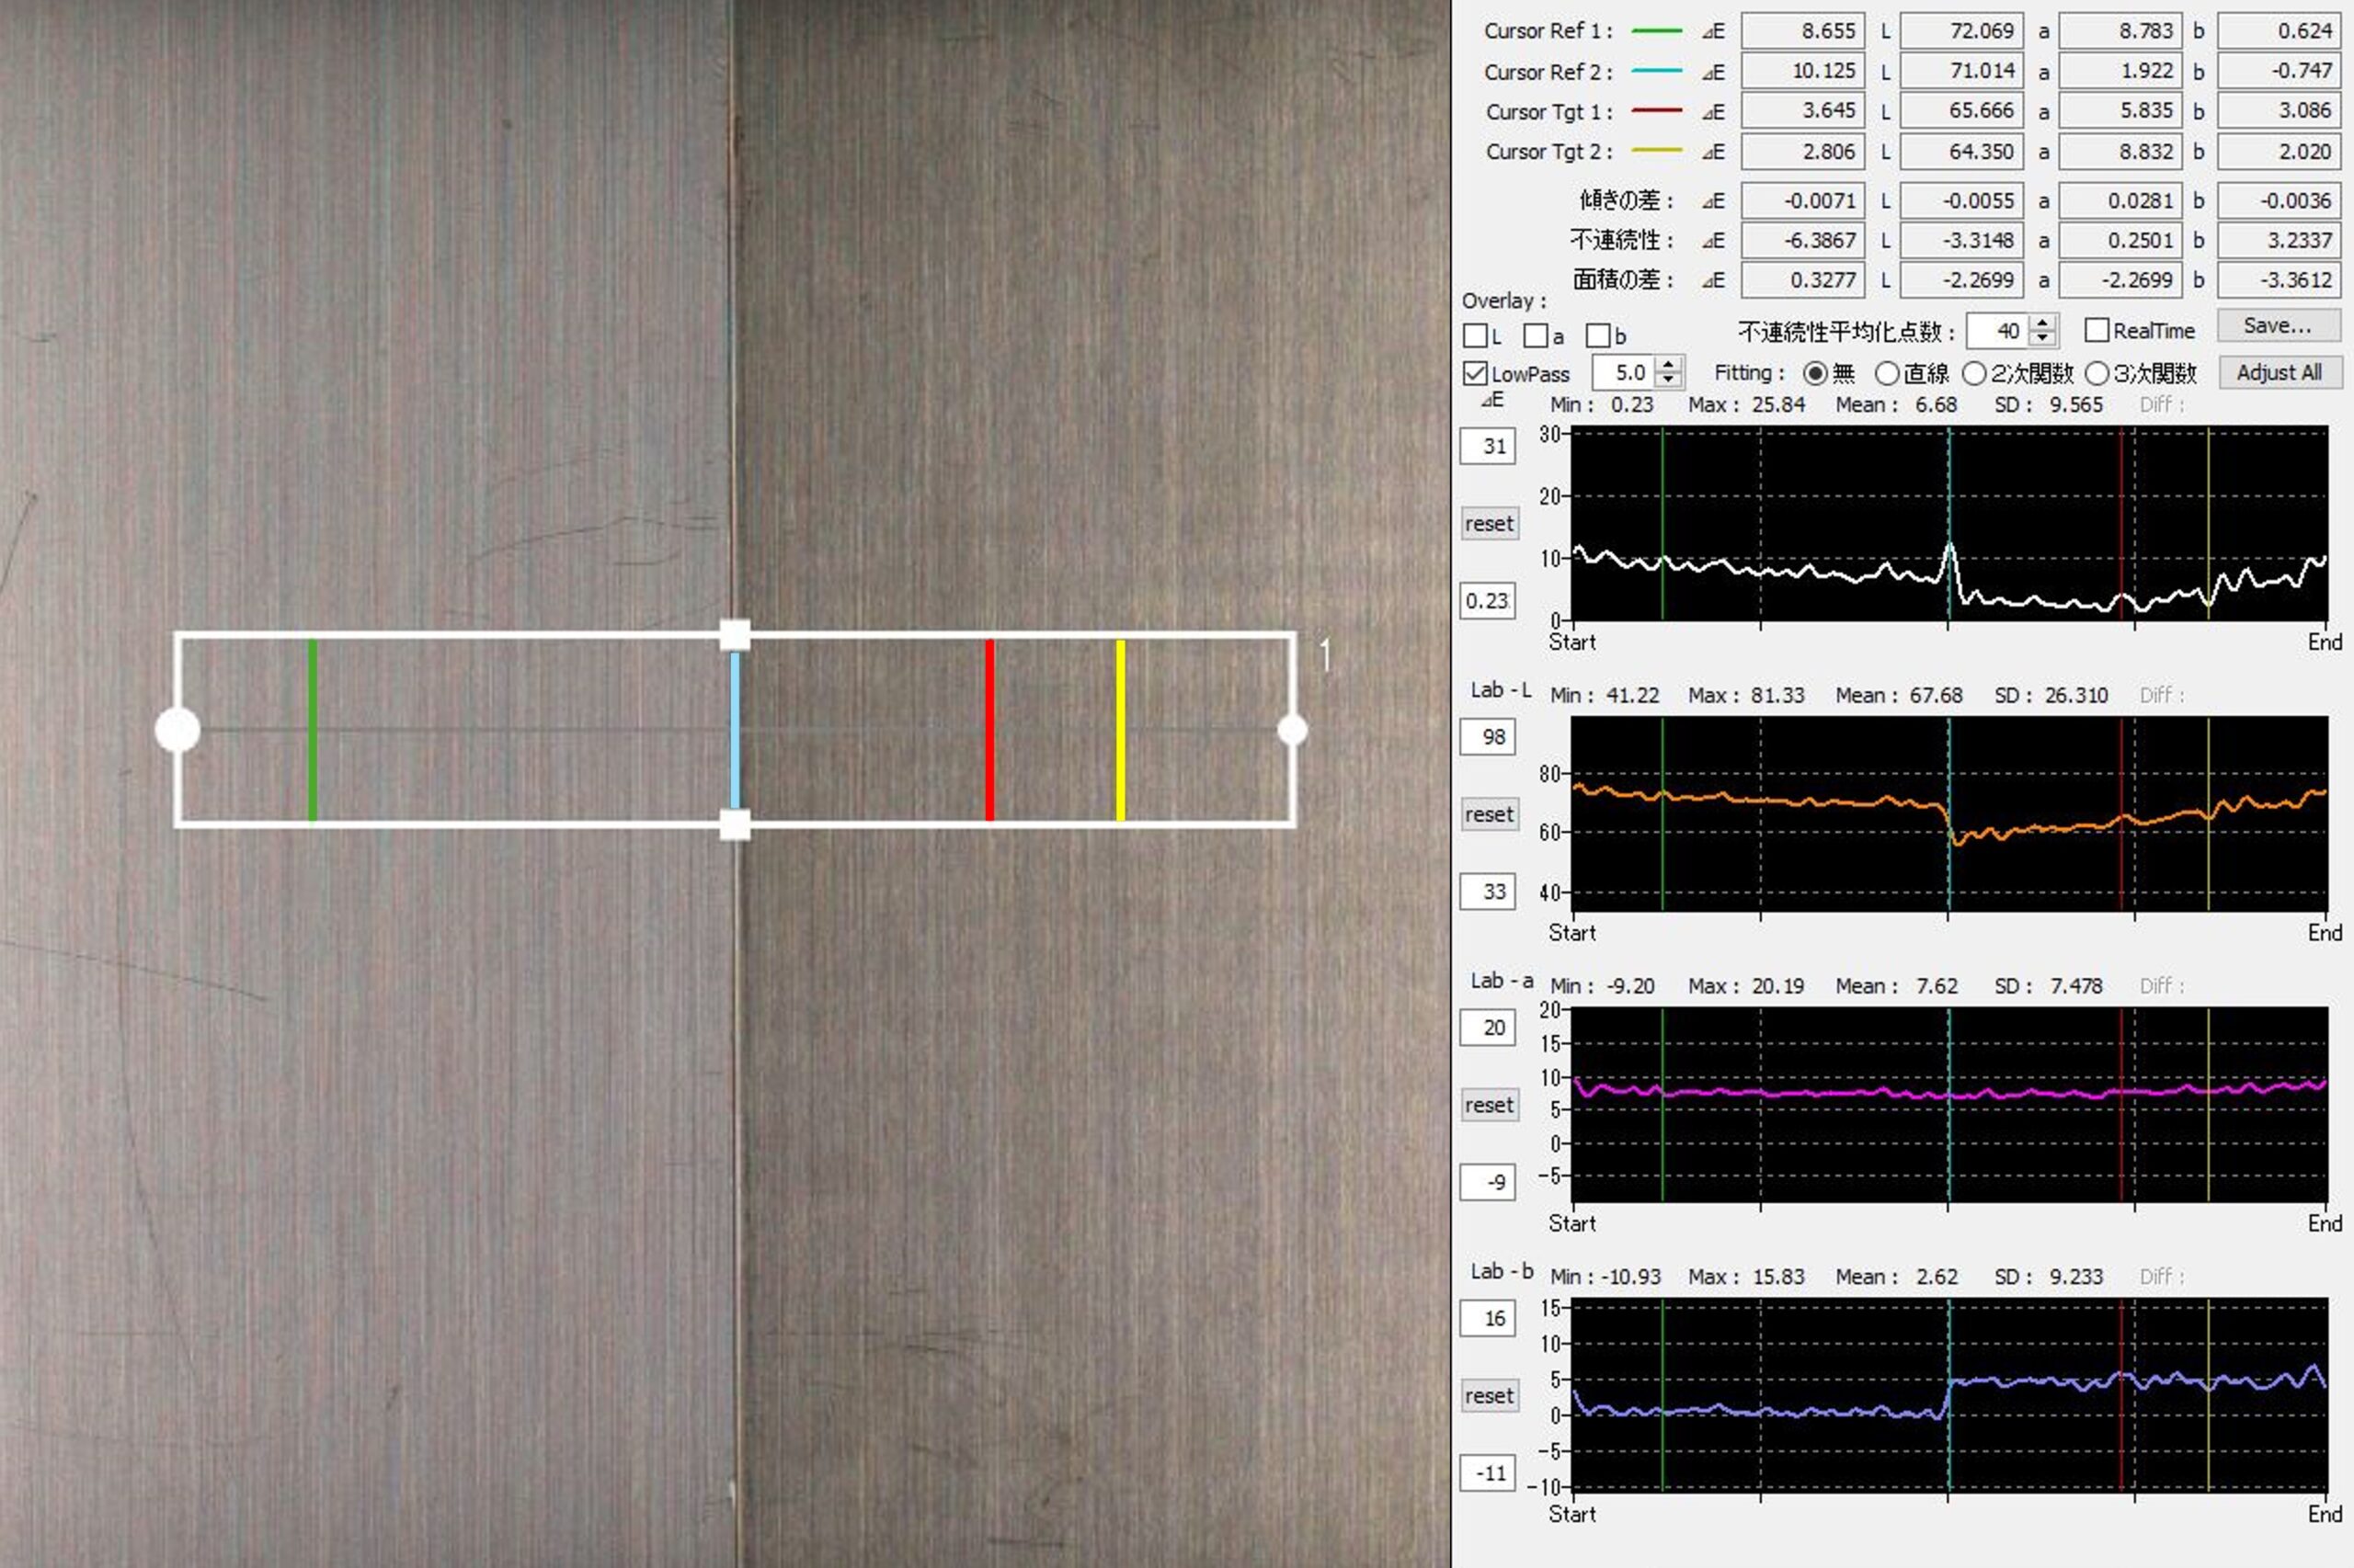
Task: Edit Lab-b graph lower limit field -11
Action: pyautogui.click(x=1488, y=1473)
